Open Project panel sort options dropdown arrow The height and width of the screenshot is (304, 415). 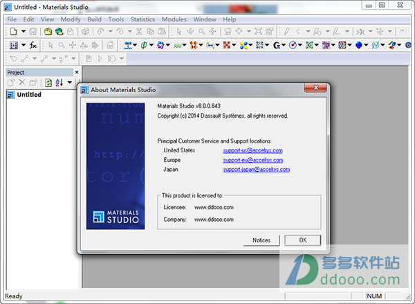tap(70, 82)
